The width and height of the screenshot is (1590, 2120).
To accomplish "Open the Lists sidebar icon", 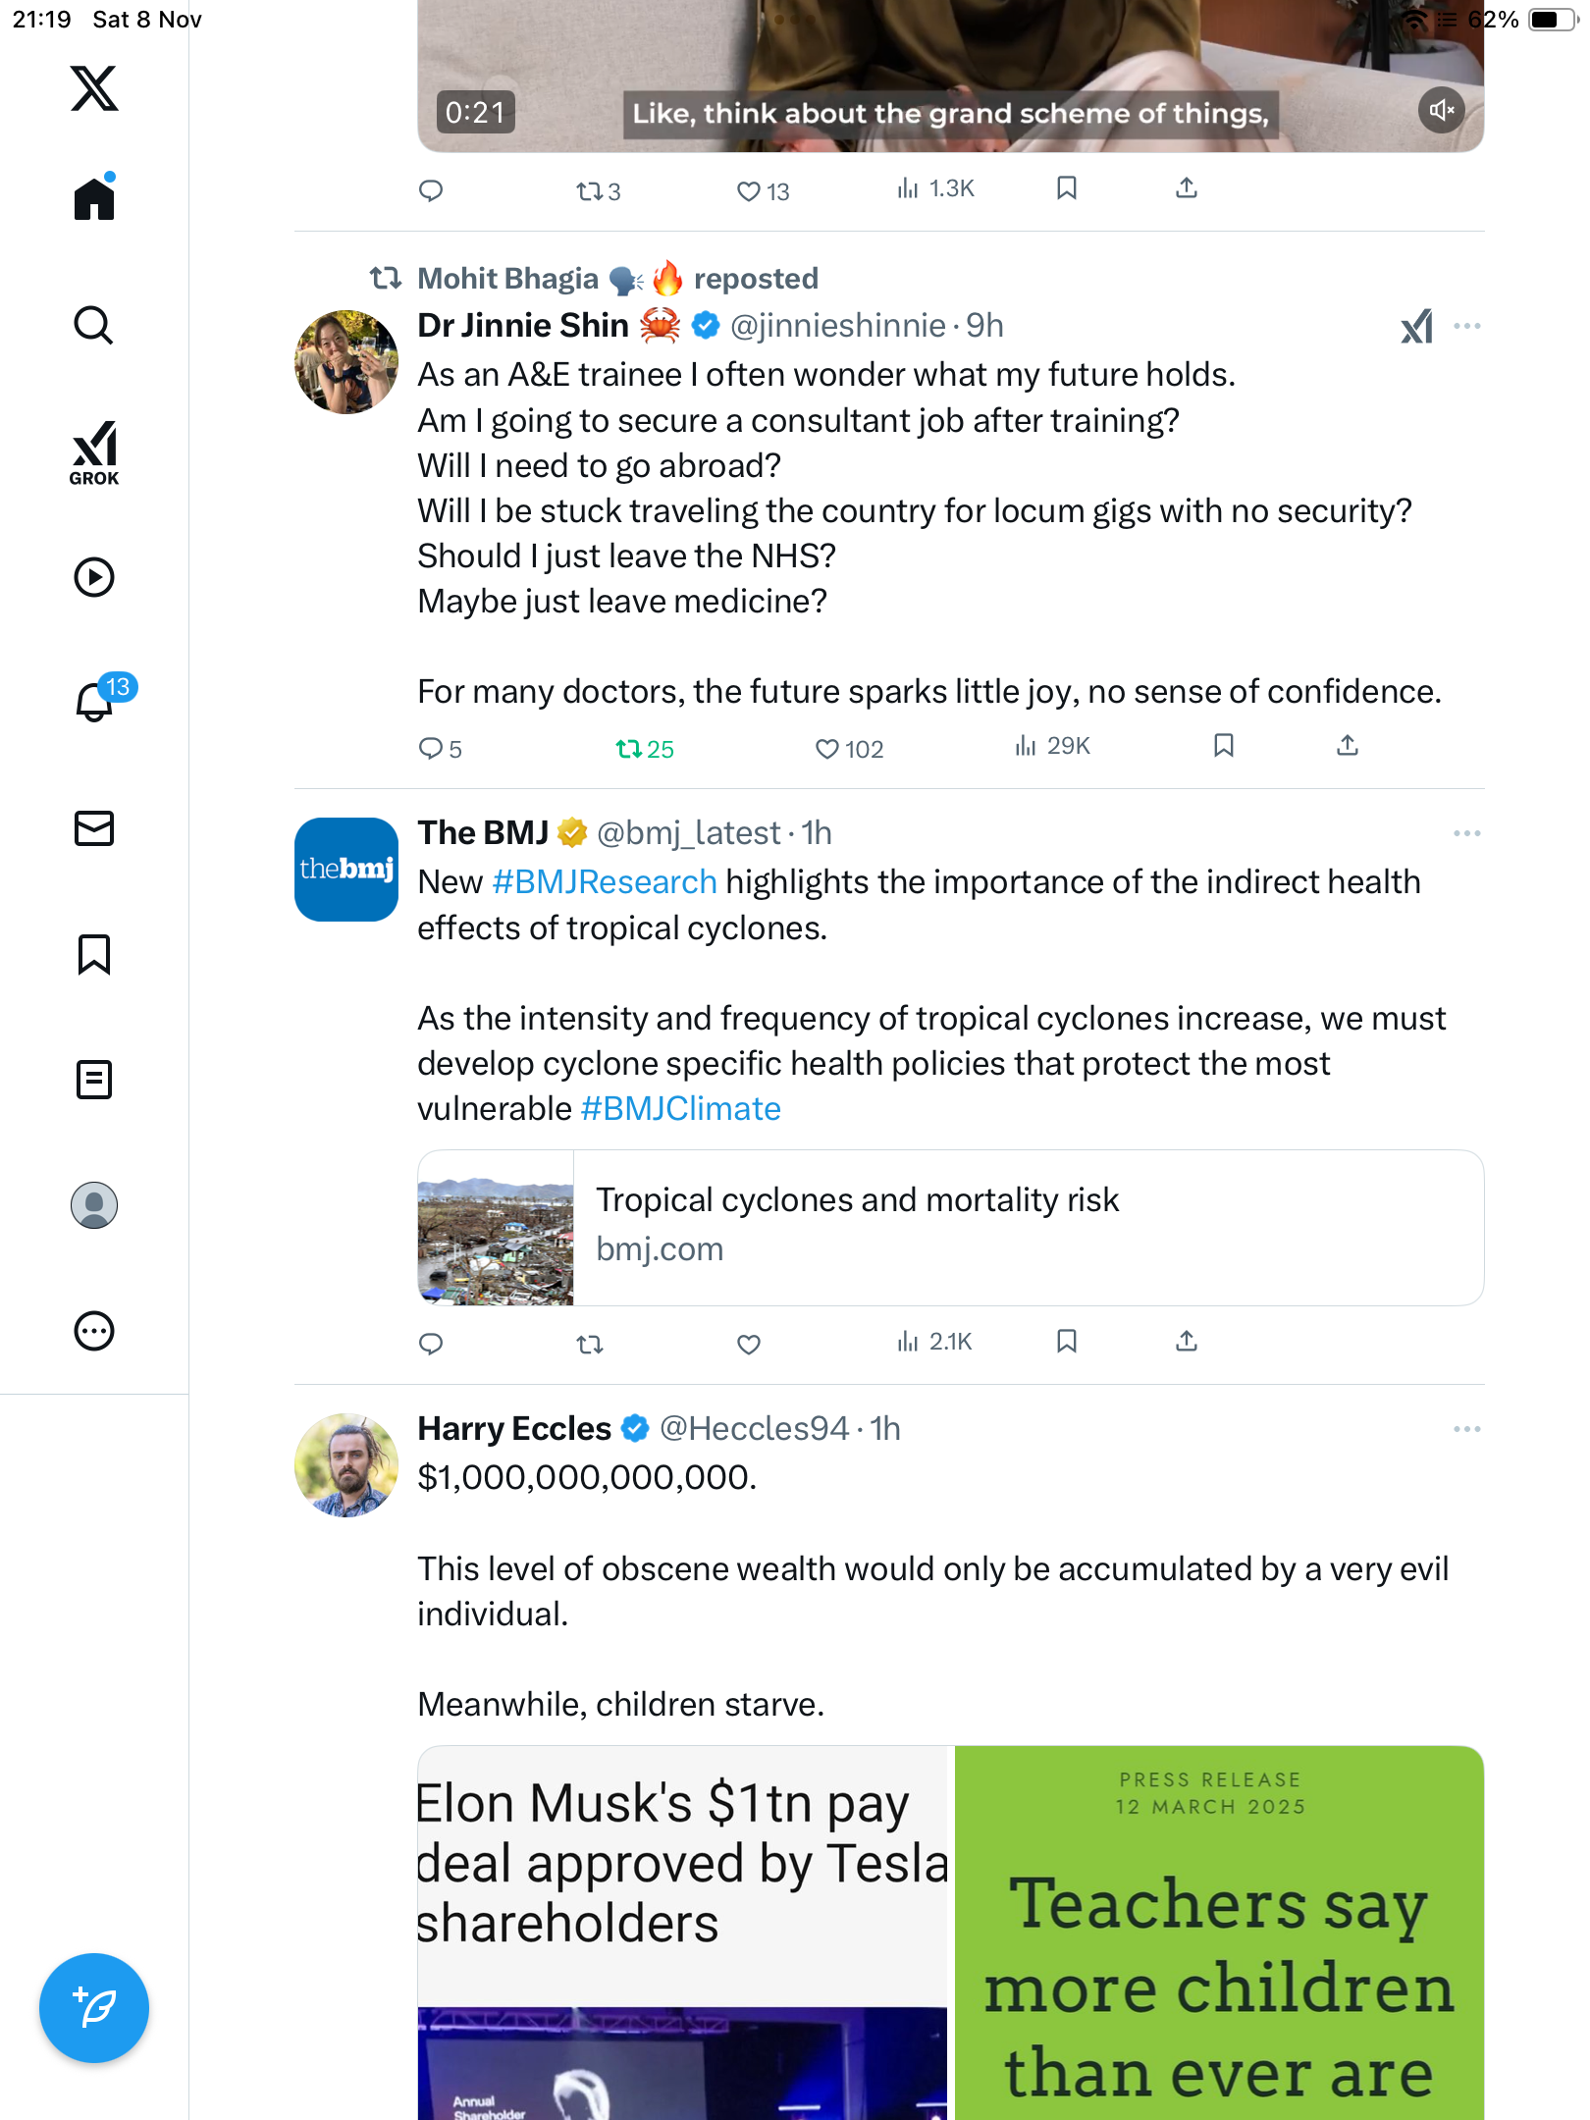I will (94, 1080).
